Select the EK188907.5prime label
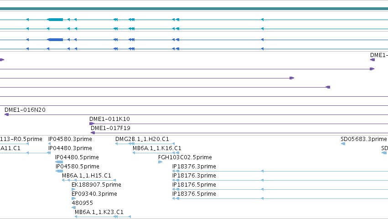Viewport: 388px width, 219px height. [x=97, y=185]
